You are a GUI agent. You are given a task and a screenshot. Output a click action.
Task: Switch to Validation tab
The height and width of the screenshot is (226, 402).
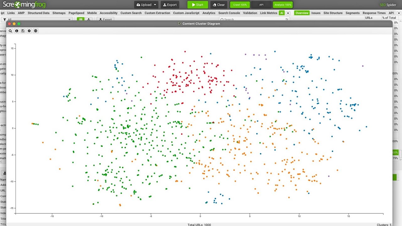(250, 13)
